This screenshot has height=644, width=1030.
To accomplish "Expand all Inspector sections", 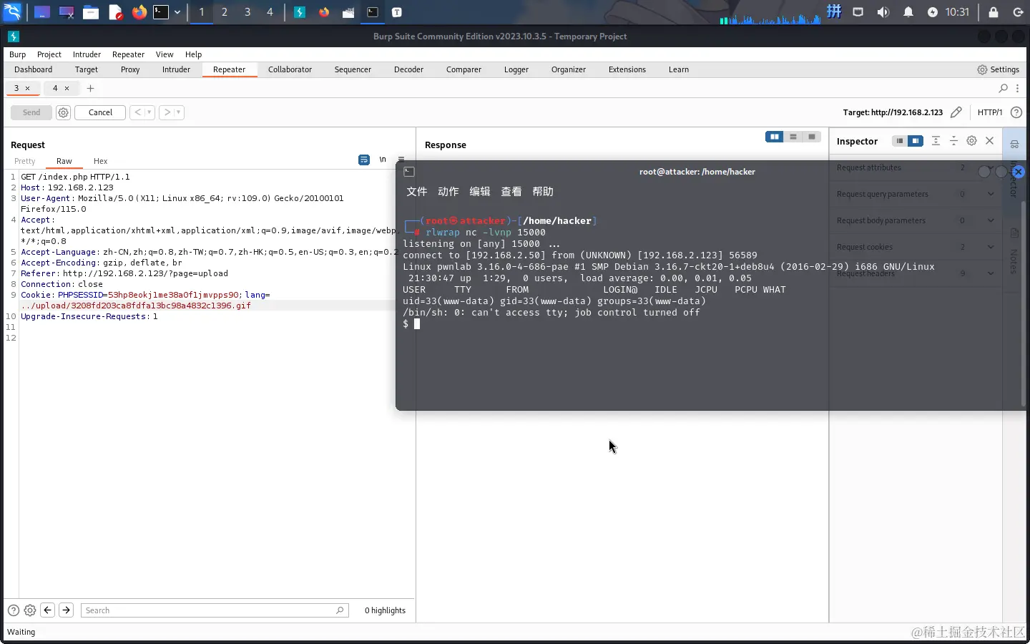I will tap(936, 141).
